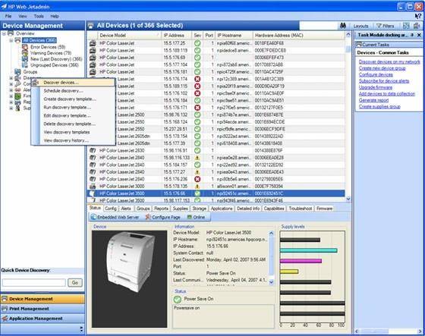The width and height of the screenshot is (425, 336).
Task: Click the Quick Device Discovery input field
Action: click(x=34, y=283)
